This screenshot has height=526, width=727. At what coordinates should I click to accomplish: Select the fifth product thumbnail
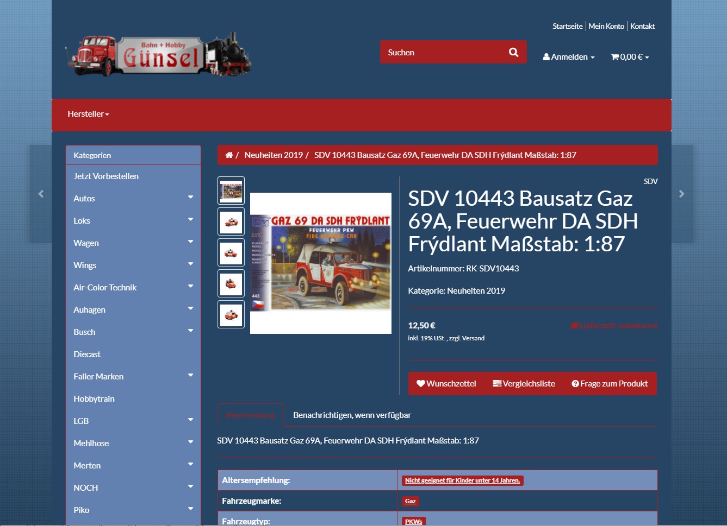(231, 314)
